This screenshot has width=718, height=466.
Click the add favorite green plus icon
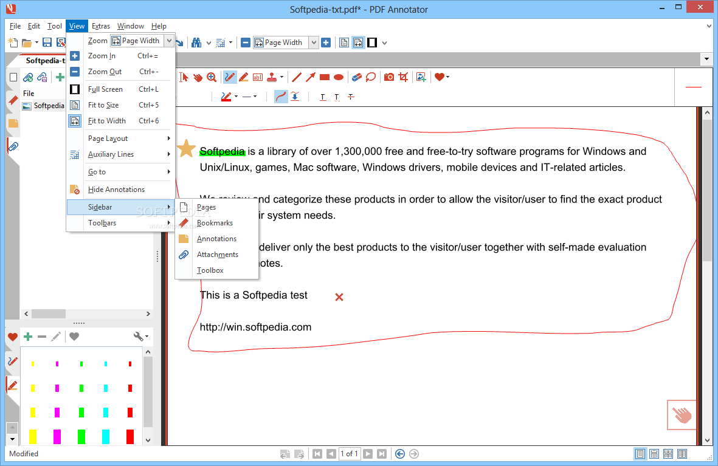tap(28, 337)
